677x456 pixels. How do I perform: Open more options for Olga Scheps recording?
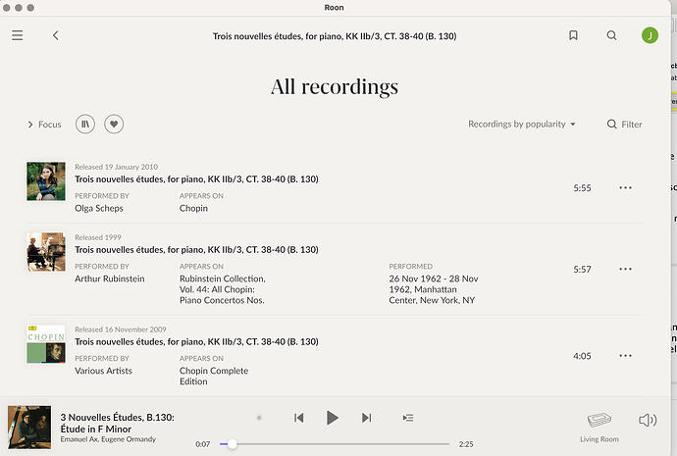point(625,187)
